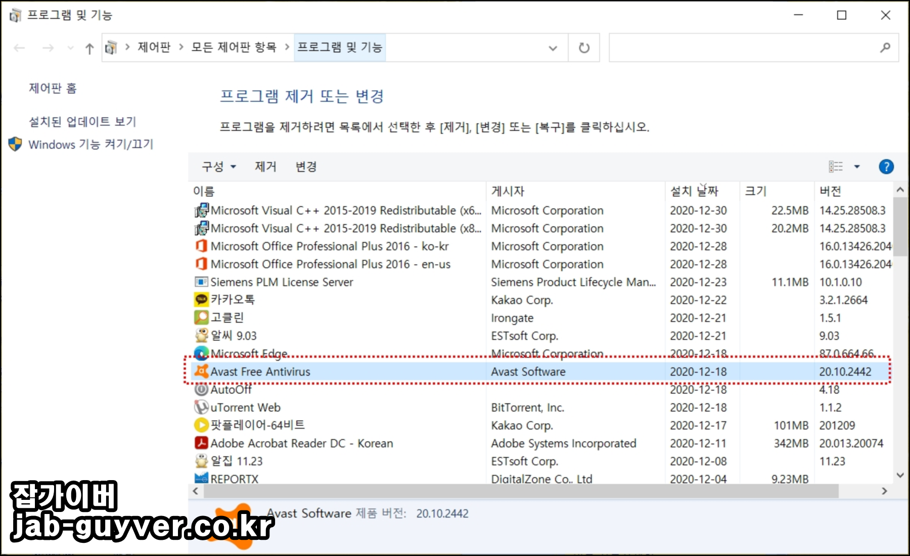Select Siemens PLM License Server icon
This screenshot has width=910, height=556.
click(x=201, y=282)
